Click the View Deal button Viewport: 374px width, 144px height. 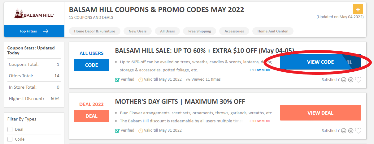[320, 113]
